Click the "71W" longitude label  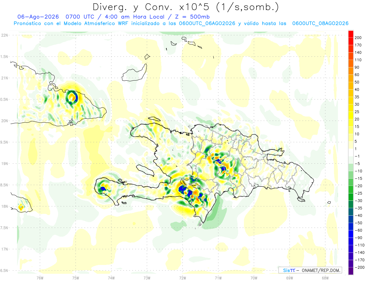point(218,278)
